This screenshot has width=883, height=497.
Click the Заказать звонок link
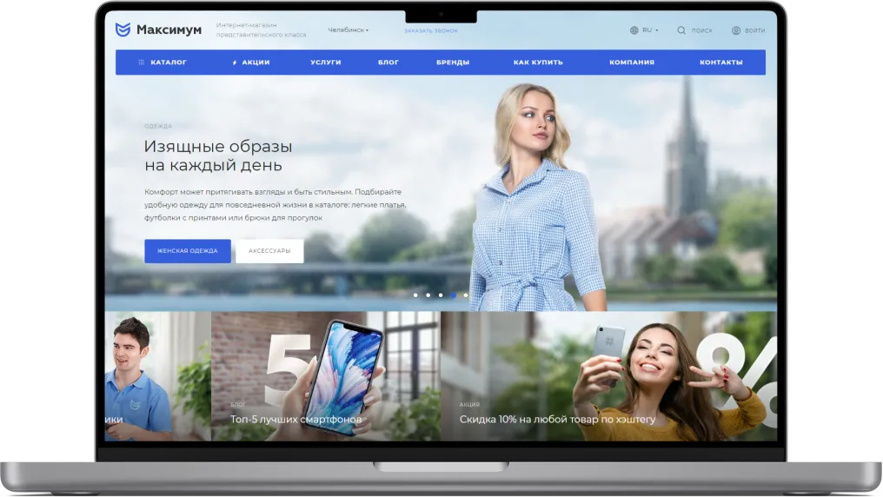tap(430, 30)
